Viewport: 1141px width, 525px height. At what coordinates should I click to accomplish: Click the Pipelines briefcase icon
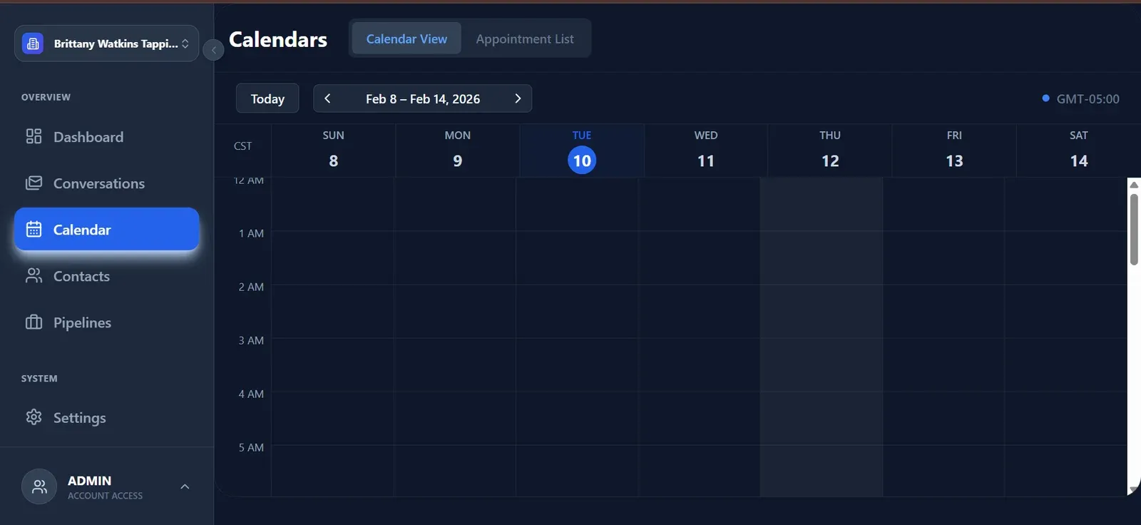(x=34, y=322)
